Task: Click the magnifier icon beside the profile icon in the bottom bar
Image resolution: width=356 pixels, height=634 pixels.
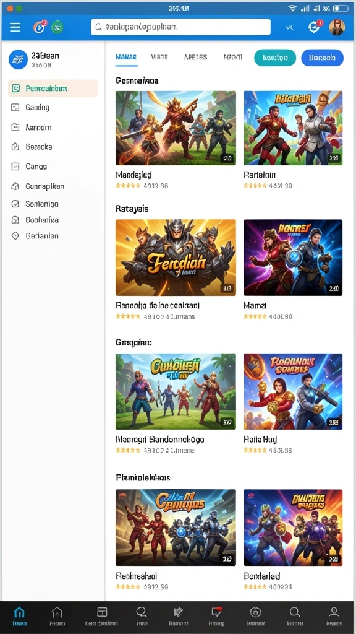Action: click(x=295, y=612)
